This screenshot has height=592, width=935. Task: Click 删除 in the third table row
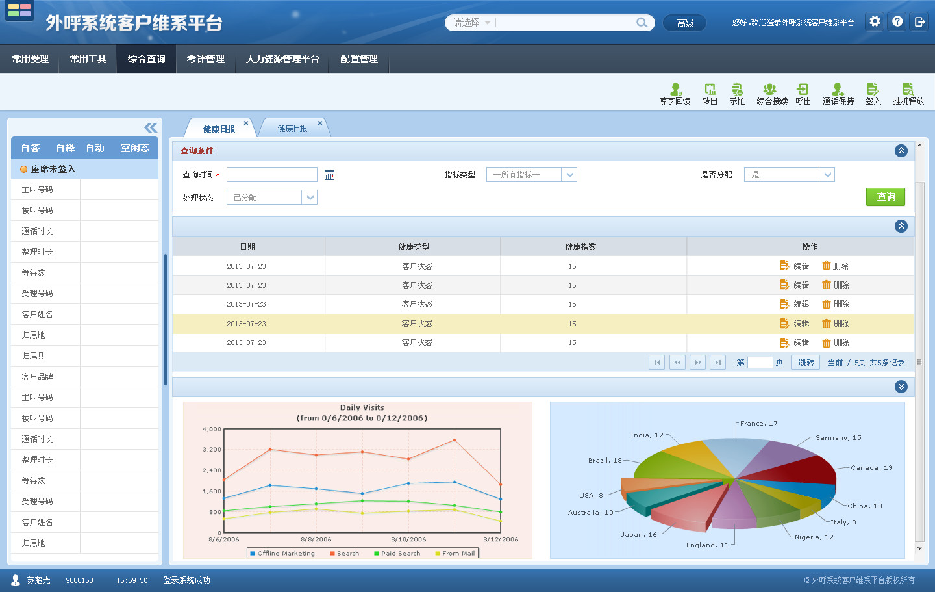coord(835,303)
